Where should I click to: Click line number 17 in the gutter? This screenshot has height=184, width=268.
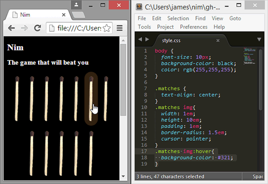click(144, 152)
